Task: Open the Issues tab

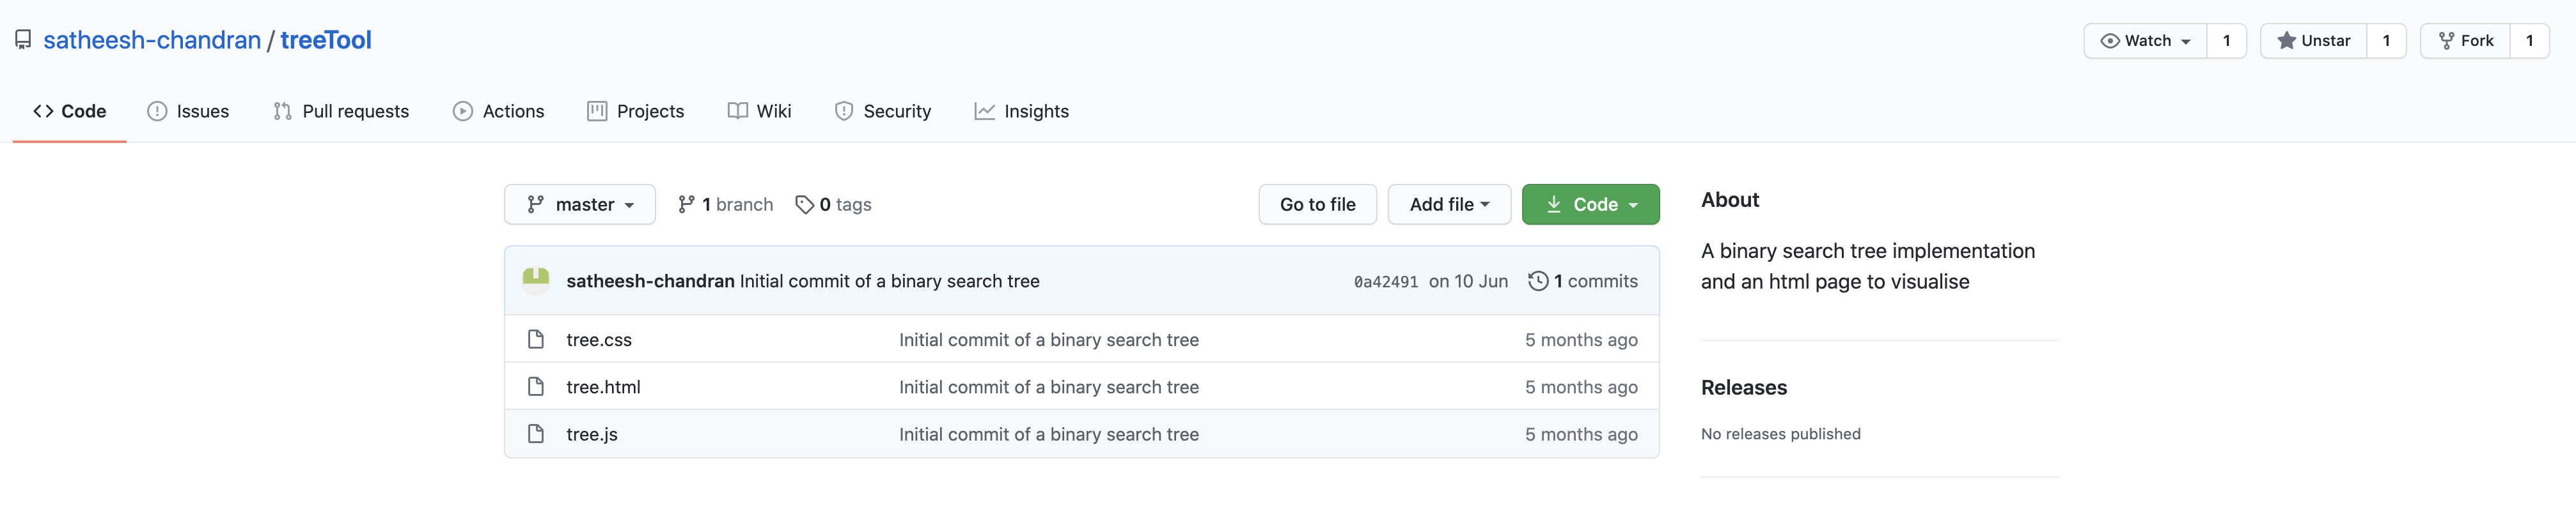Action: (188, 110)
